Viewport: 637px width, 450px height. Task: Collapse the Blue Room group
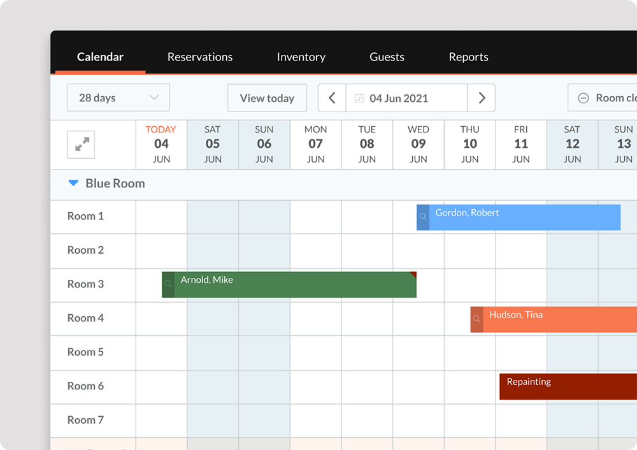coord(73,184)
